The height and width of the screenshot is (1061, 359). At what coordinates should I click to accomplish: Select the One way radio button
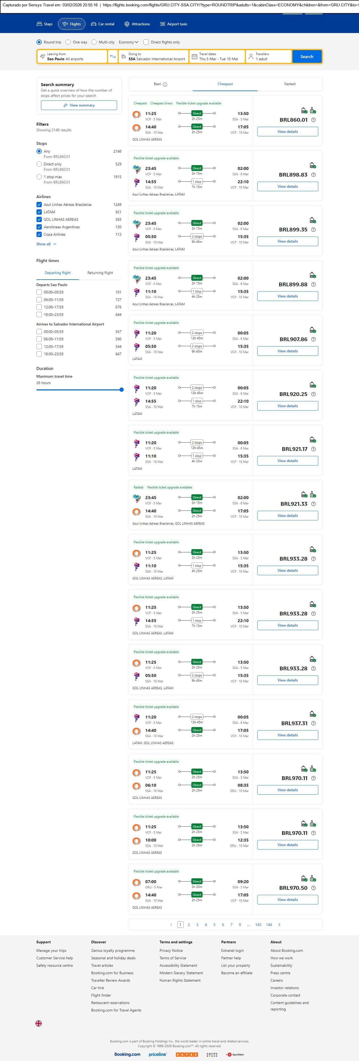tap(68, 42)
